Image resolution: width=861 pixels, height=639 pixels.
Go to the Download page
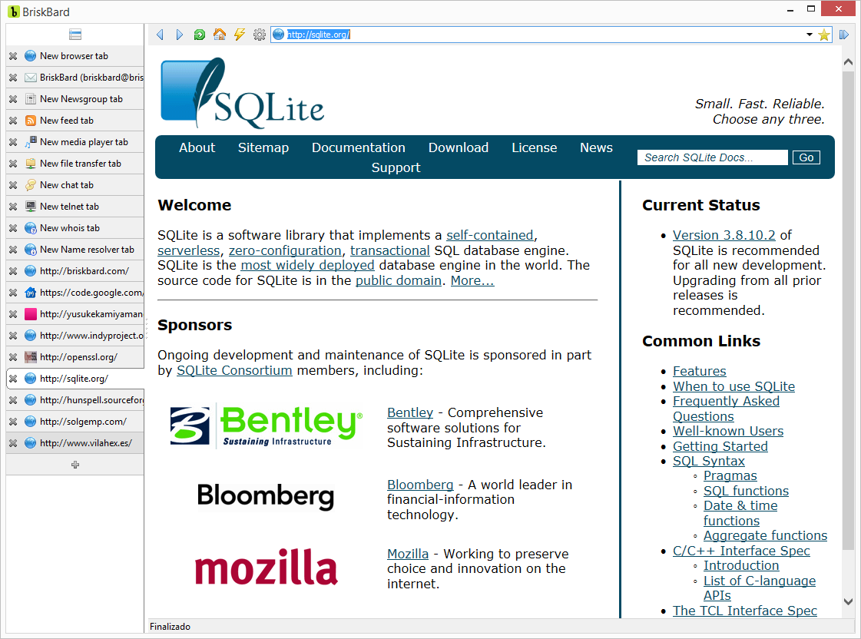(x=459, y=147)
